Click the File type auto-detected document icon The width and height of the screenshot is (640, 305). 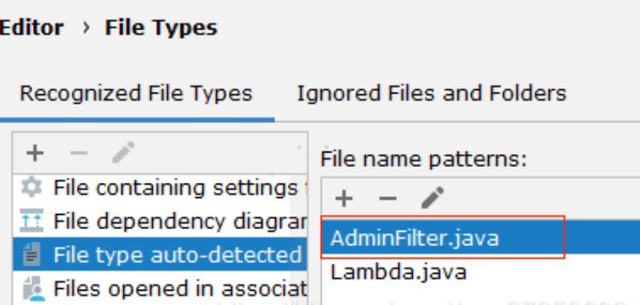pyautogui.click(x=31, y=254)
